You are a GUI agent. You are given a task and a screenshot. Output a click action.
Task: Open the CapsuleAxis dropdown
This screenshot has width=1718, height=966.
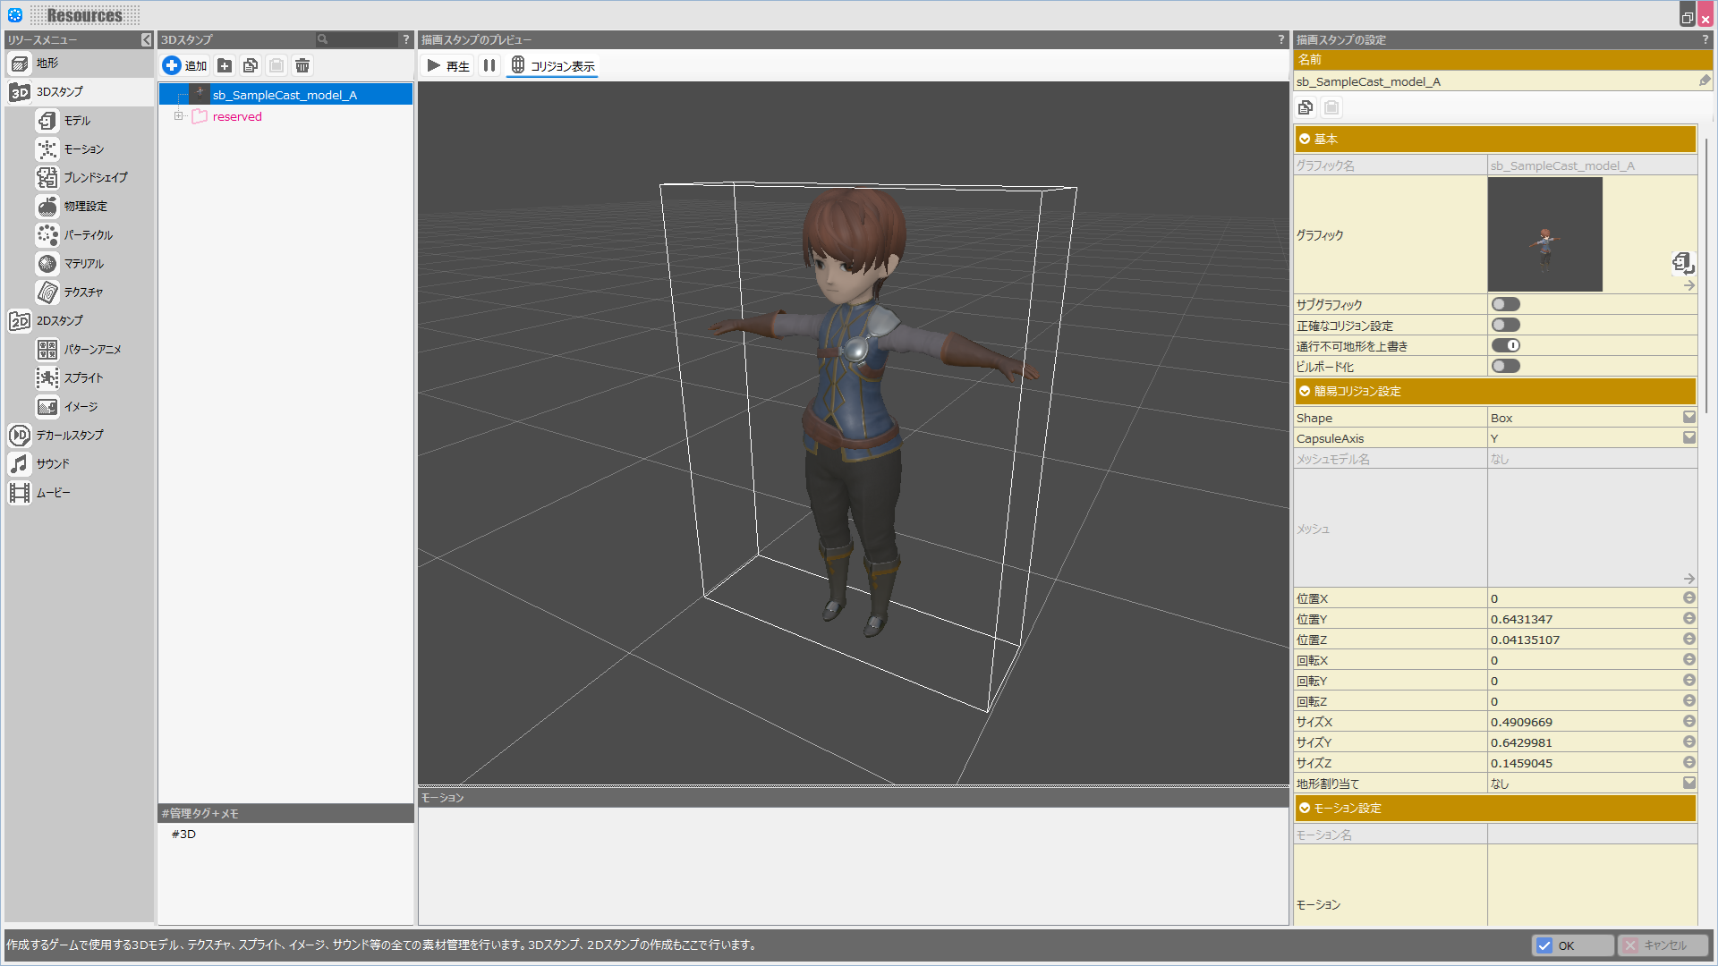(x=1688, y=438)
